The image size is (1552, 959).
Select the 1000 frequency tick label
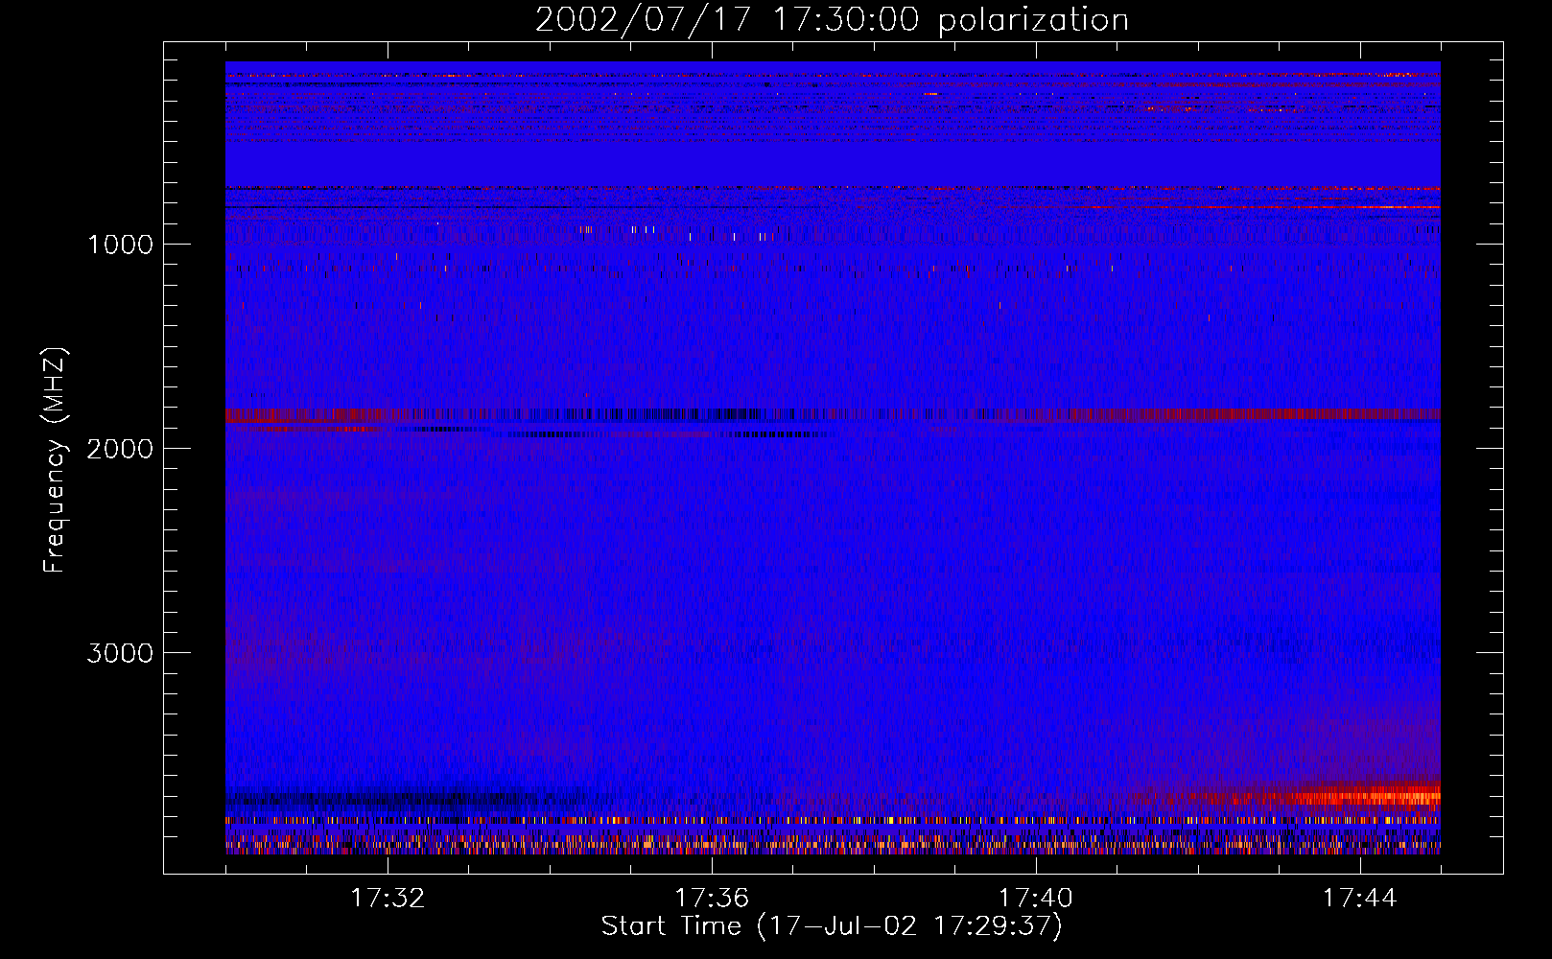[120, 245]
